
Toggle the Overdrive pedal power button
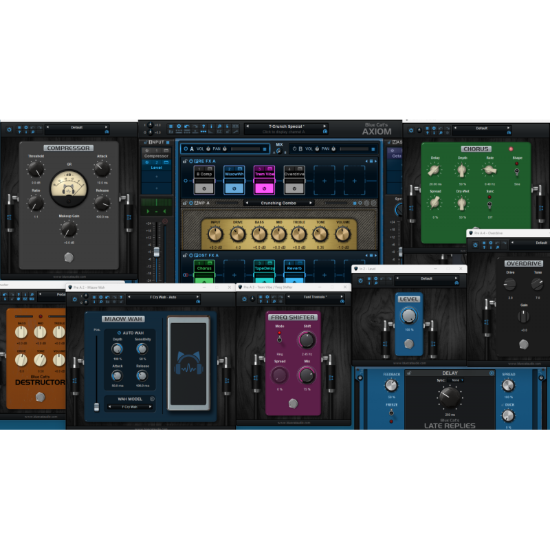click(294, 189)
